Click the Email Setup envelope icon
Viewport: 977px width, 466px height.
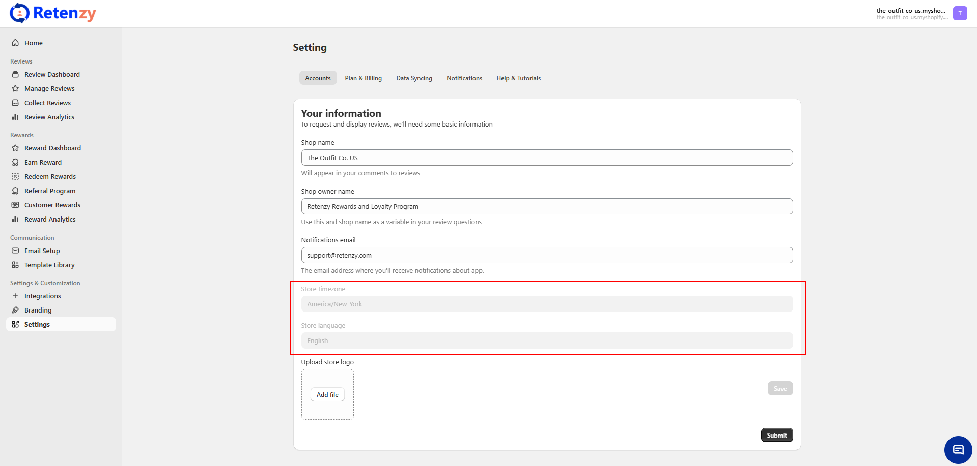(x=15, y=251)
